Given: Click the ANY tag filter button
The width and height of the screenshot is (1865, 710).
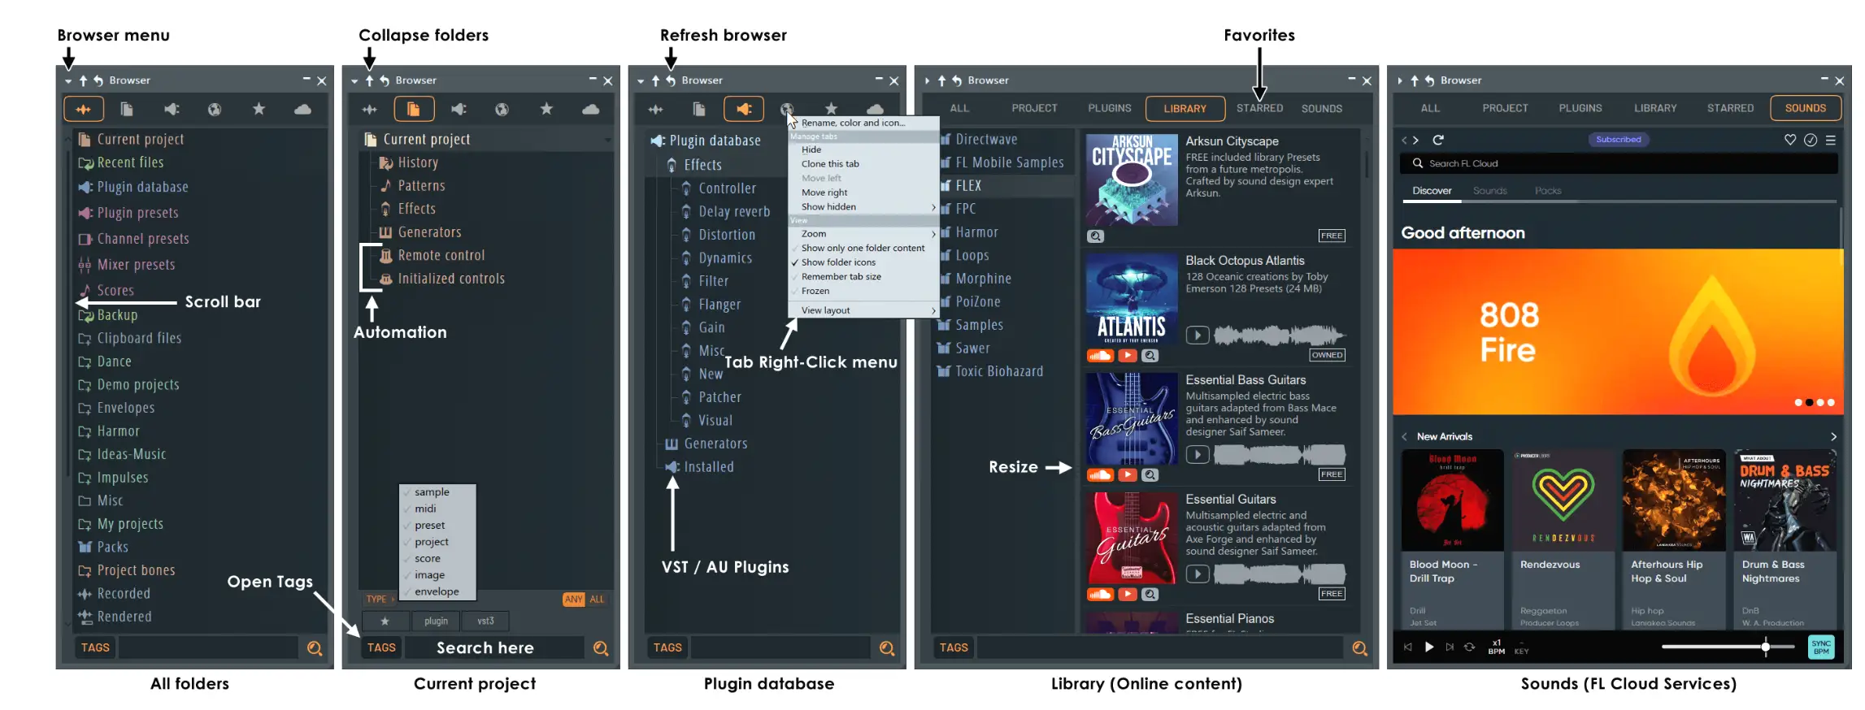Looking at the screenshot, I should pyautogui.click(x=573, y=600).
